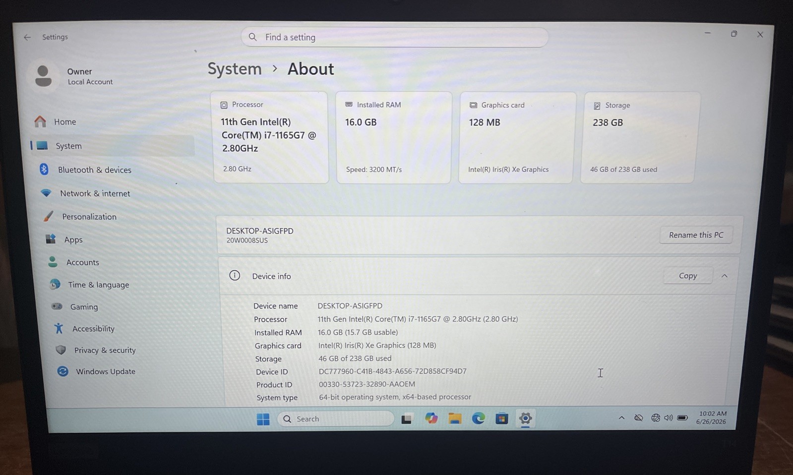The width and height of the screenshot is (793, 475).
Task: Launch Copilot from the taskbar
Action: (431, 418)
